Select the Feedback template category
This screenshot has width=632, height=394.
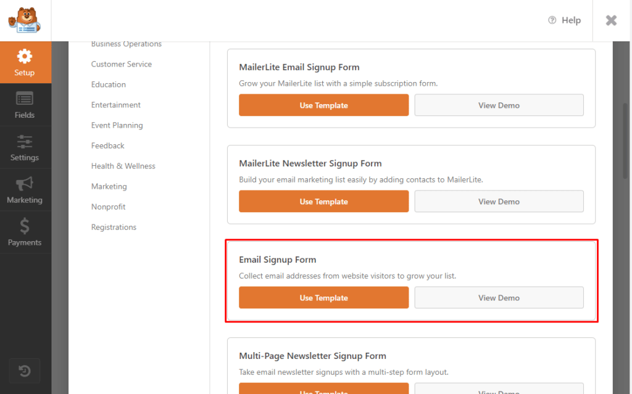[107, 146]
